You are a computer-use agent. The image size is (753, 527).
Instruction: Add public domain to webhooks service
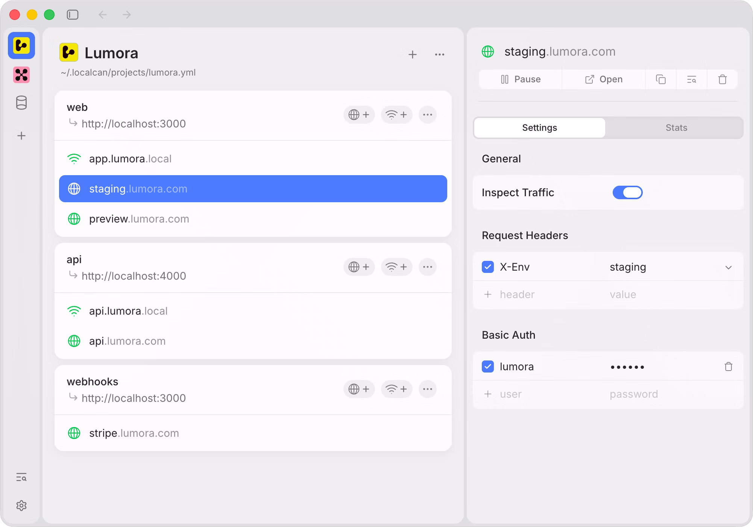(359, 389)
